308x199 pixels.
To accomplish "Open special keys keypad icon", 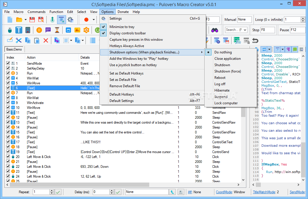I will [28, 30].
